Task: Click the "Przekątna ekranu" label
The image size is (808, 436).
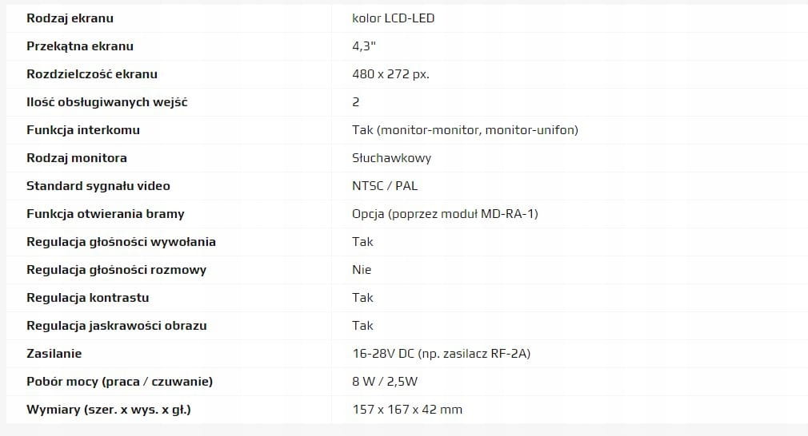Action: (x=80, y=46)
